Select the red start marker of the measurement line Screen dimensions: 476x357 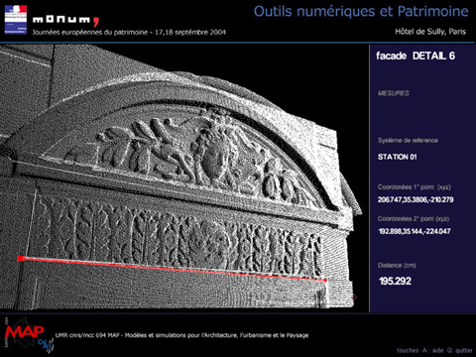coord(21,258)
